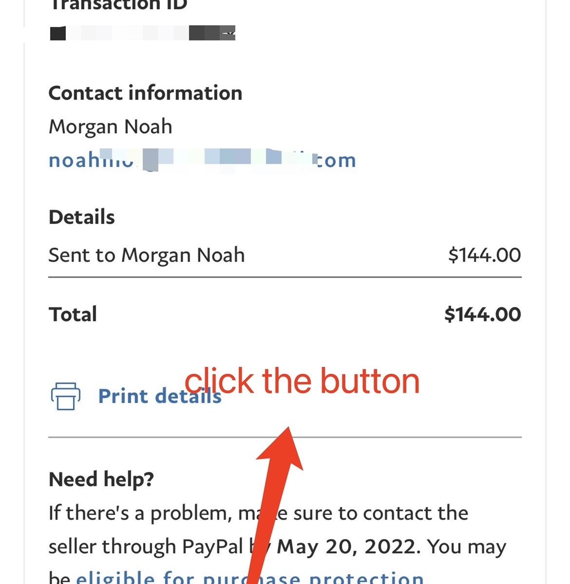Select the $144.00 amount beside Sent to

(x=484, y=255)
